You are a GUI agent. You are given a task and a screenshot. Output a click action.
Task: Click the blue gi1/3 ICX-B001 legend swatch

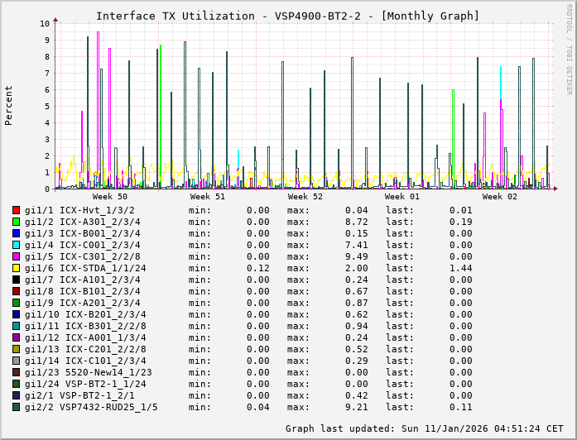(17, 233)
